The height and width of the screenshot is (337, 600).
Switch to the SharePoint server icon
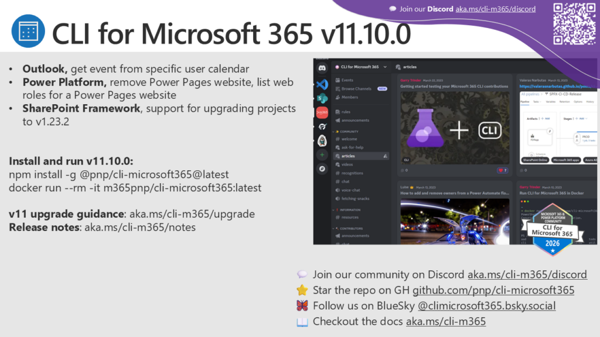pyautogui.click(x=322, y=98)
